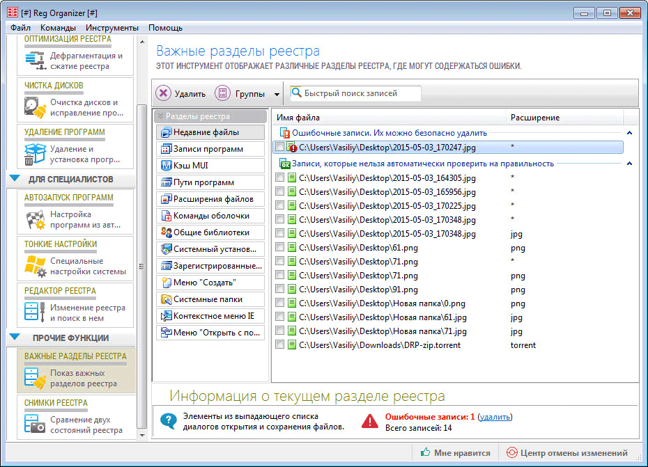
Task: Click the registry defragmentation icon in sidebar
Action: [x=35, y=61]
